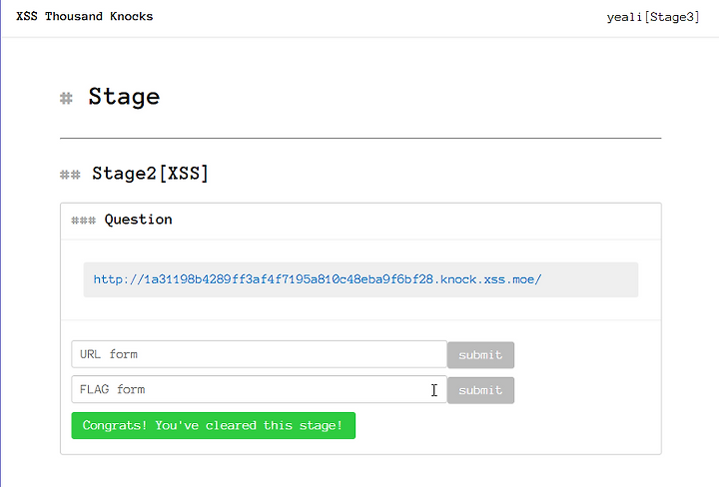
Task: Click the 'Stage2[XSS]' heading
Action: pos(150,174)
